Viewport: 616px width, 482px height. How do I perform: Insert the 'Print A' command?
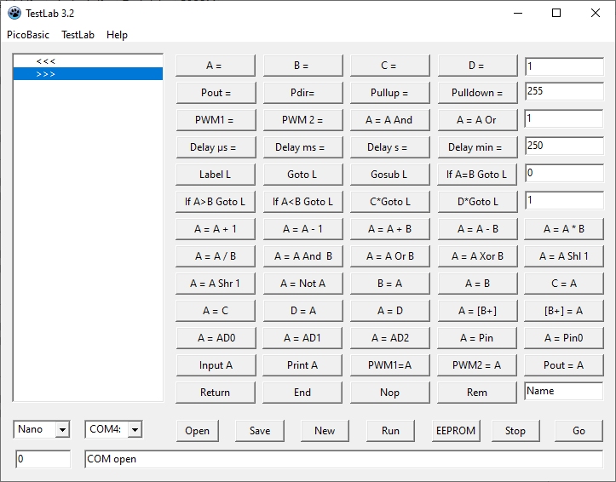[x=302, y=365]
